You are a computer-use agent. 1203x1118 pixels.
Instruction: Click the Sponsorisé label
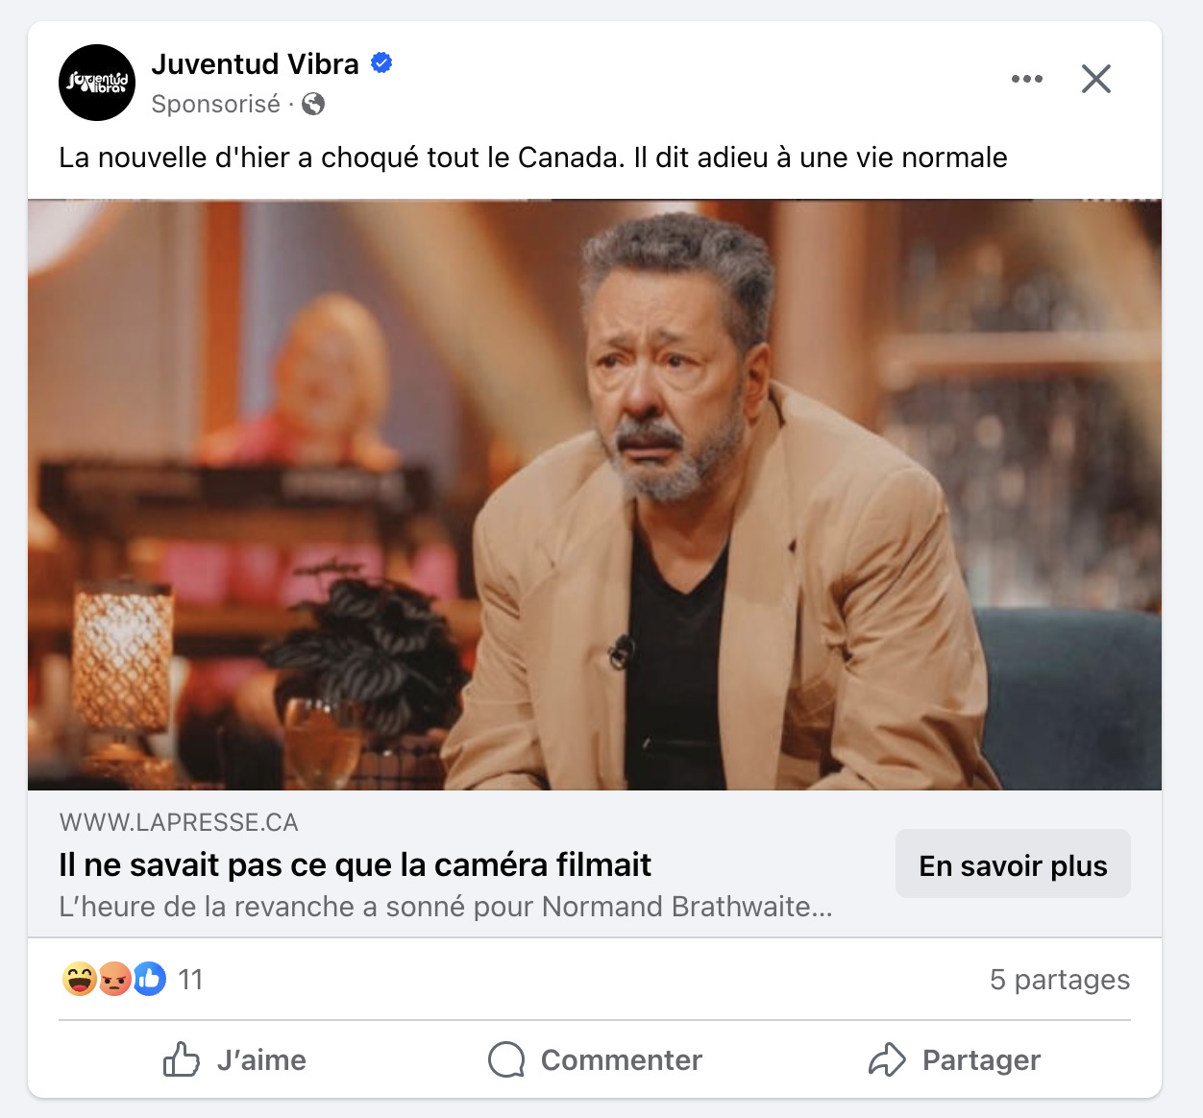click(x=216, y=104)
